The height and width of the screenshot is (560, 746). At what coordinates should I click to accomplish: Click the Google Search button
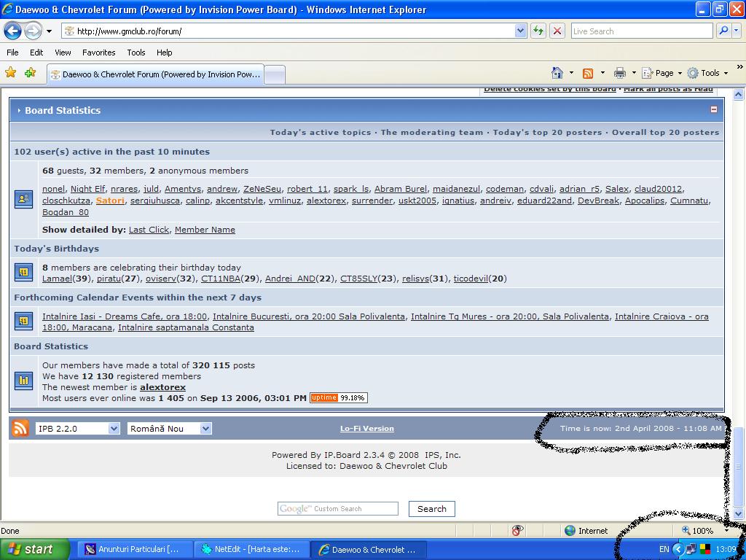coord(431,509)
